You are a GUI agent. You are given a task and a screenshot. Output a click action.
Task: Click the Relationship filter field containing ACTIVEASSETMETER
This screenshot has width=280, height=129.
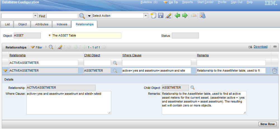(x=44, y=63)
